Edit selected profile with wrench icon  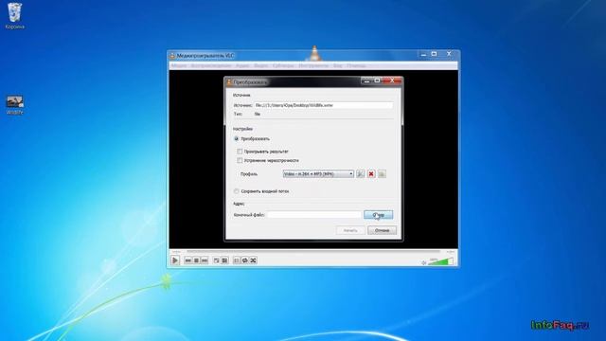point(360,174)
